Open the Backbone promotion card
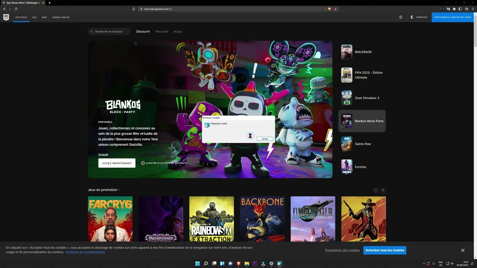 point(262,219)
